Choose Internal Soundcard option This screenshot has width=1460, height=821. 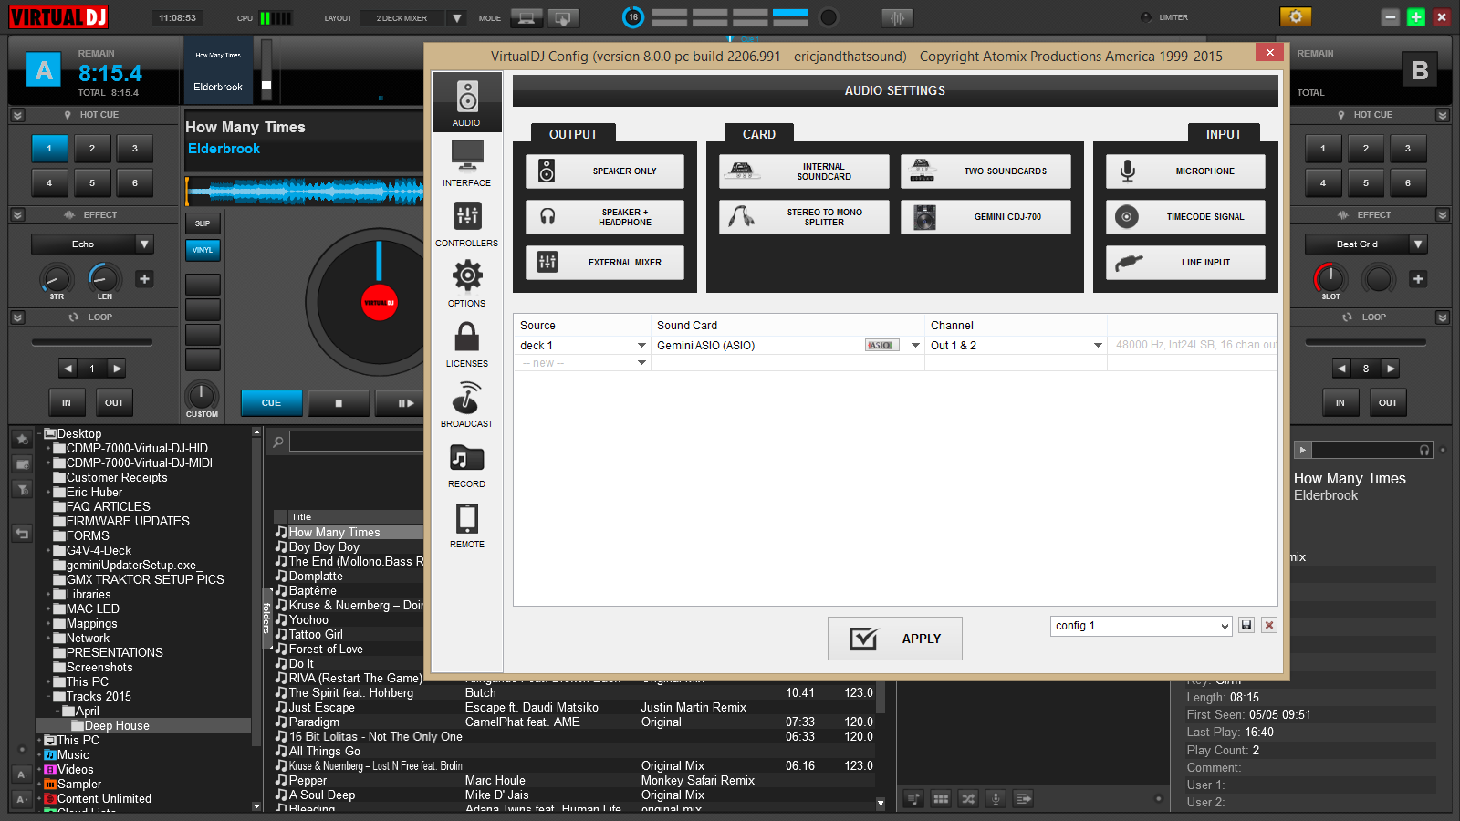(x=804, y=171)
